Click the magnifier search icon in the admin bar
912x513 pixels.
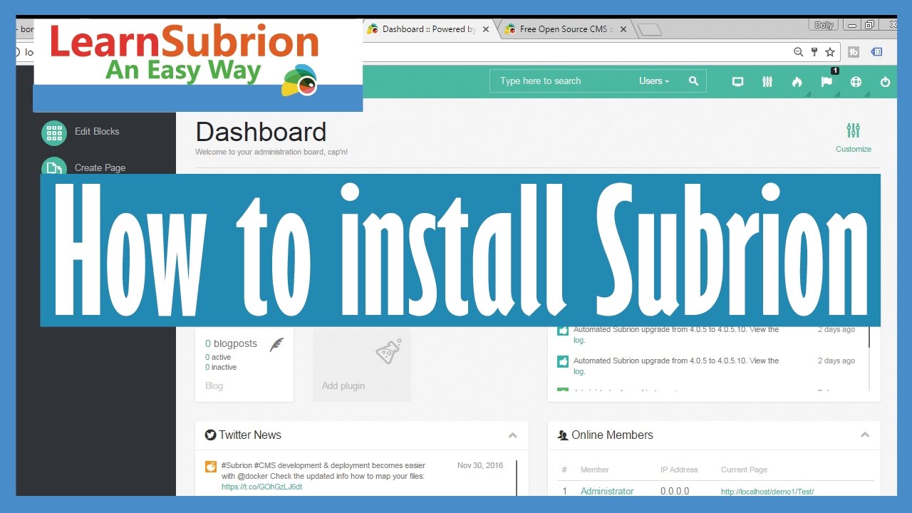point(693,81)
